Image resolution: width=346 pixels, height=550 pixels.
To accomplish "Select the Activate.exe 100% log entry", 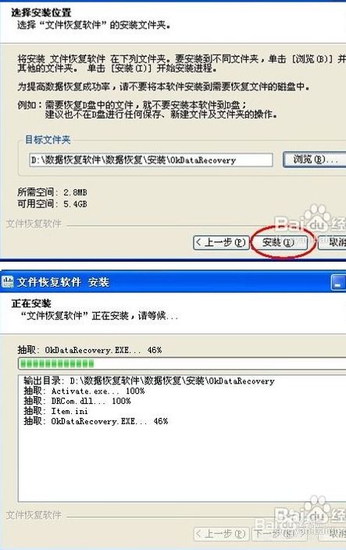I will 84,391.
